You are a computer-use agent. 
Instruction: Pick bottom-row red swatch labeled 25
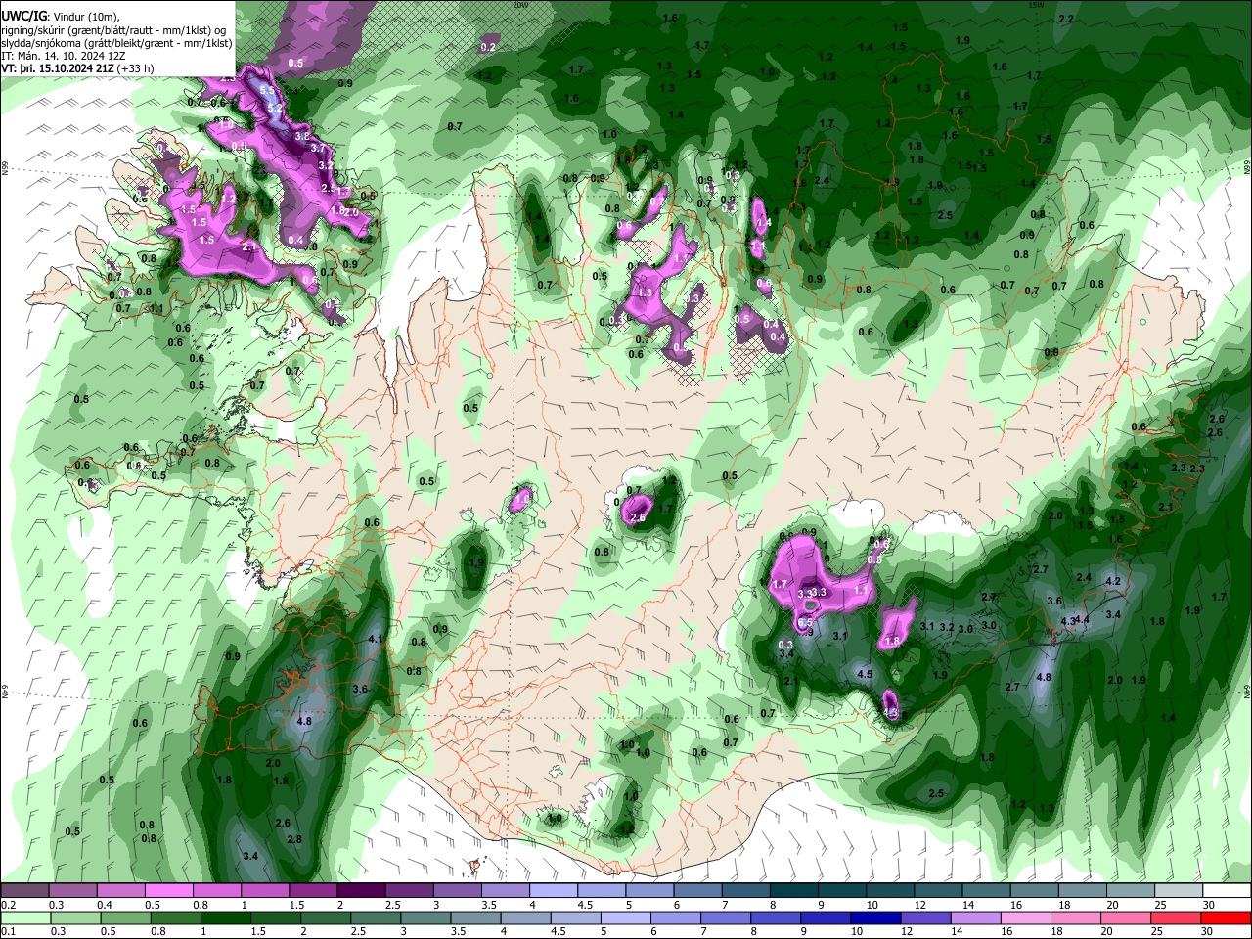point(1176,917)
